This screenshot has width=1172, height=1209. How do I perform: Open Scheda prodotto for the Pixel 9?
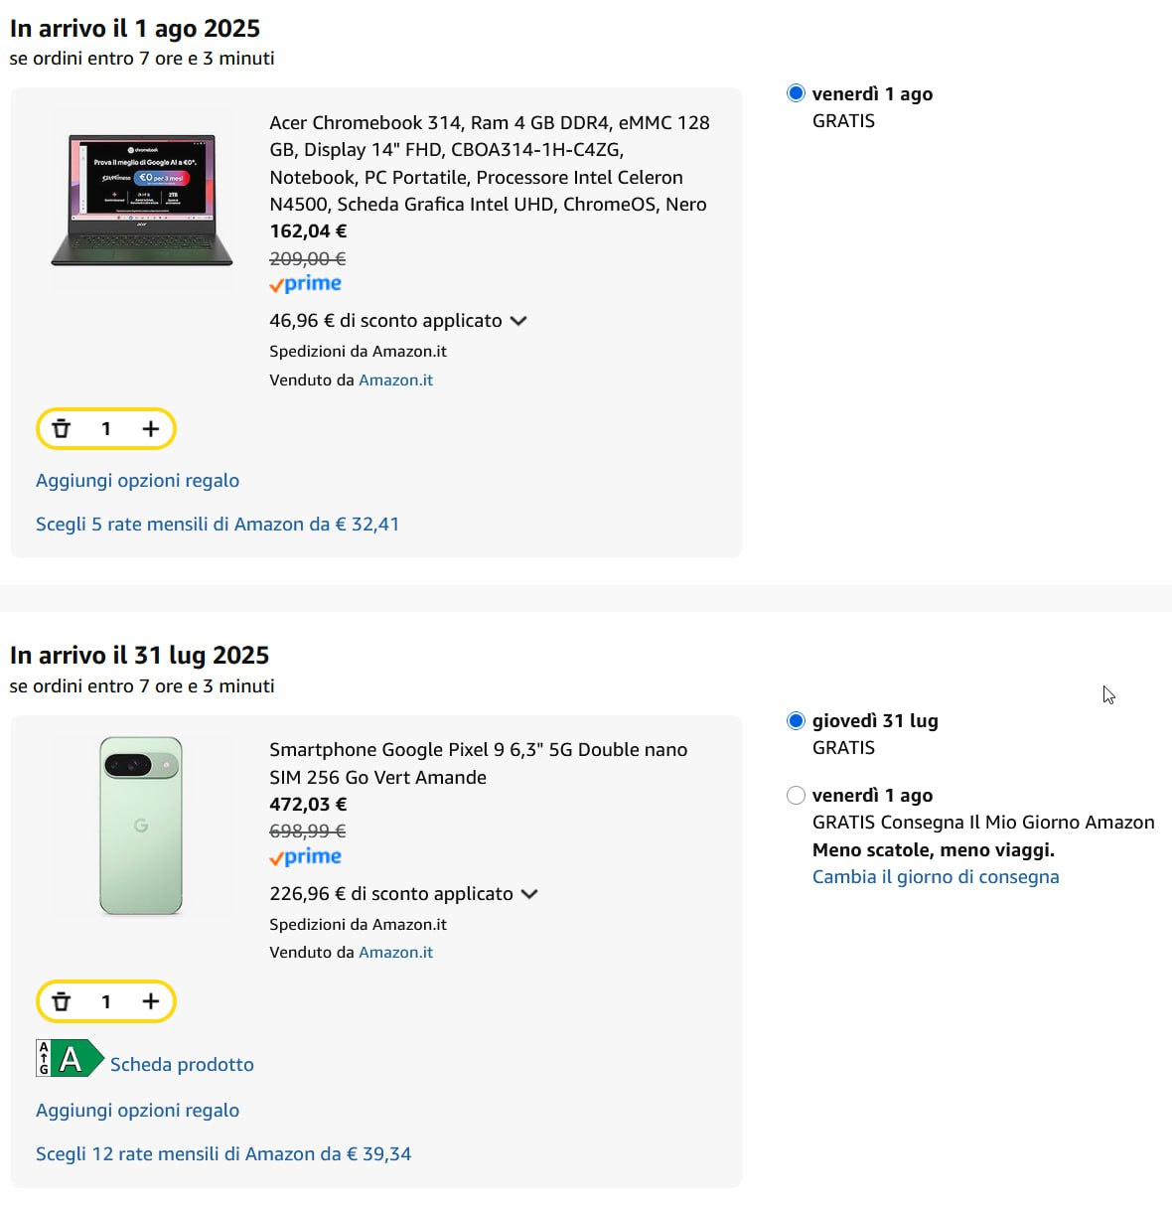(x=182, y=1065)
